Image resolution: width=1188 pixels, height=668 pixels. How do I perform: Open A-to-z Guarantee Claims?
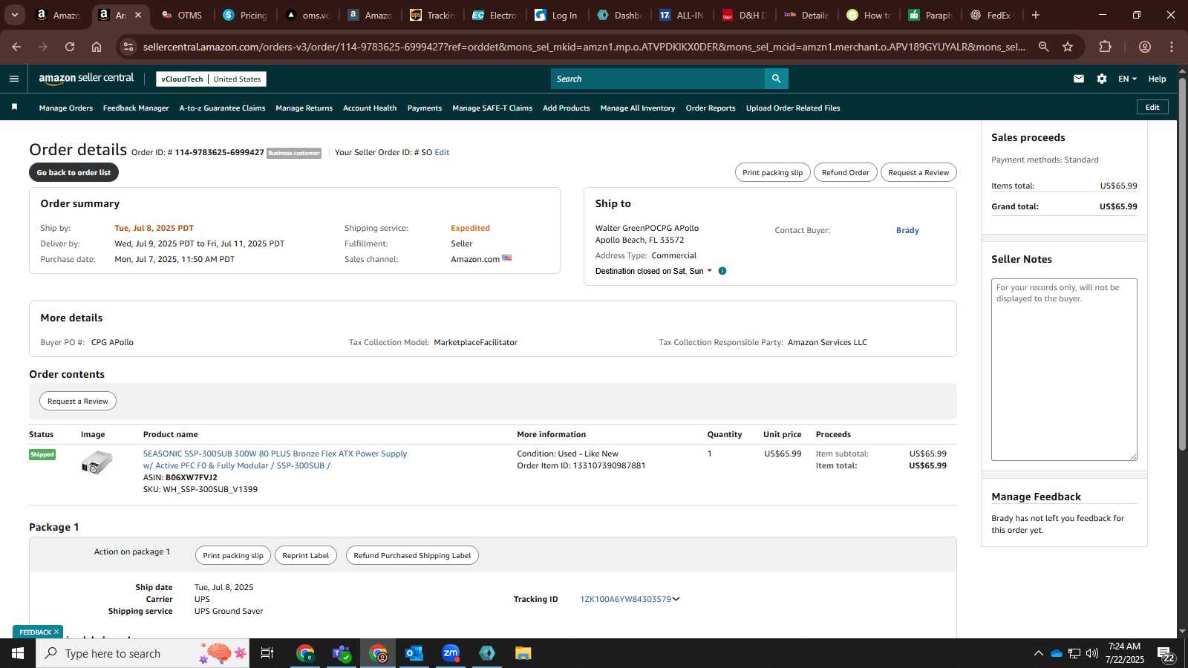tap(222, 108)
